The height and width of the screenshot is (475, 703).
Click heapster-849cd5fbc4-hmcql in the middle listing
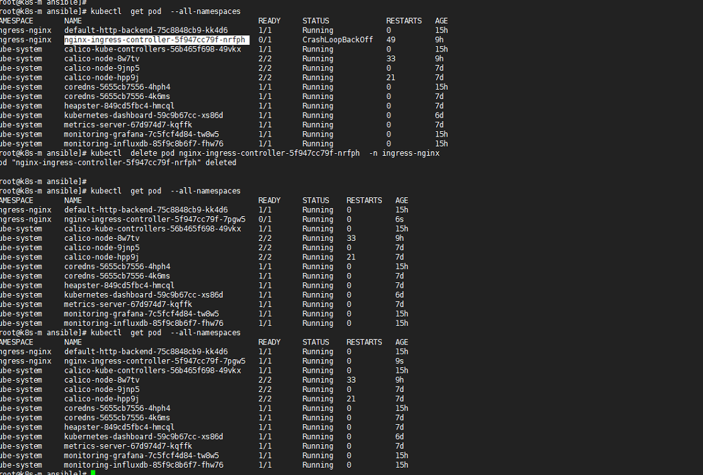click(x=119, y=286)
